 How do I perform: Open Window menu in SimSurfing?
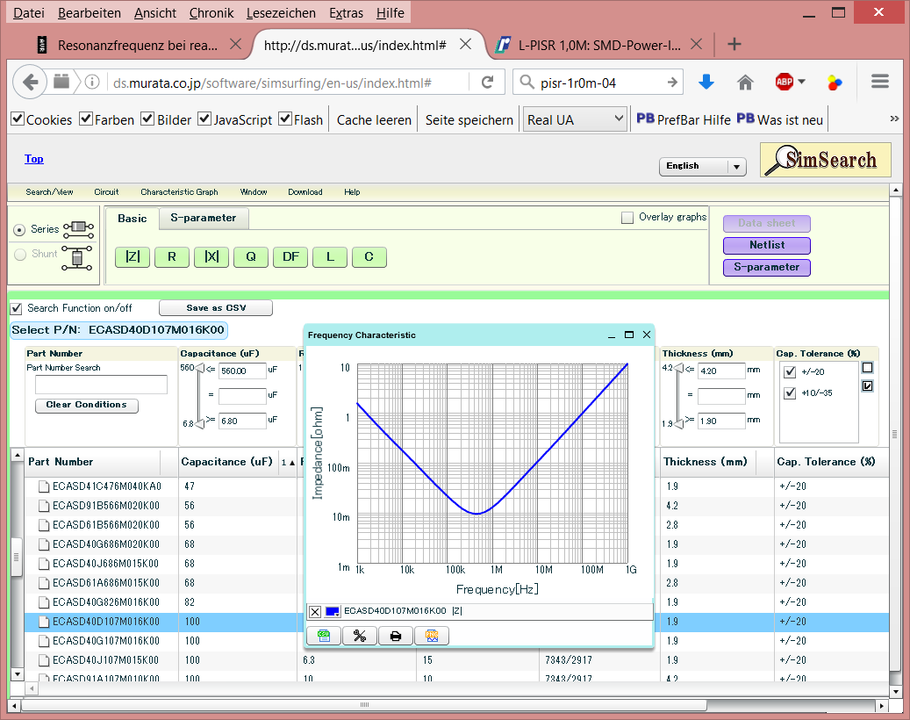coord(254,192)
